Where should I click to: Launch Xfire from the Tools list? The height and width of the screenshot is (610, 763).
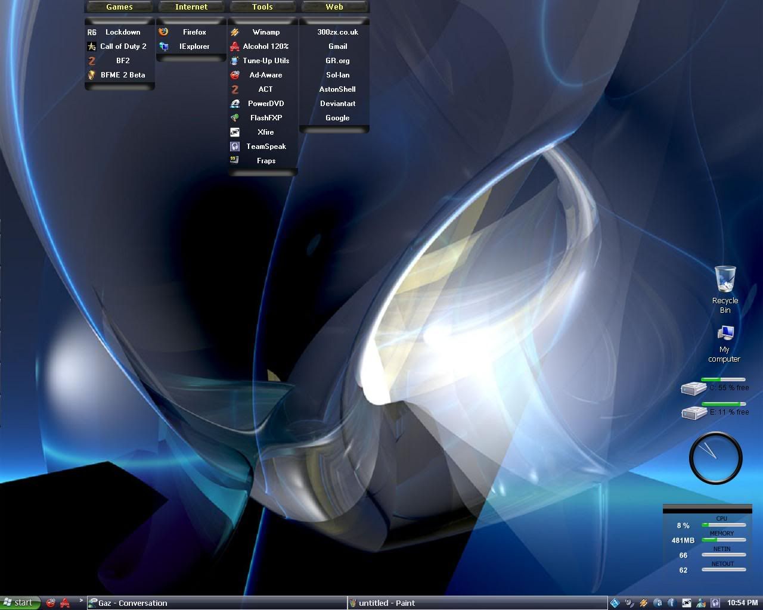coord(266,132)
